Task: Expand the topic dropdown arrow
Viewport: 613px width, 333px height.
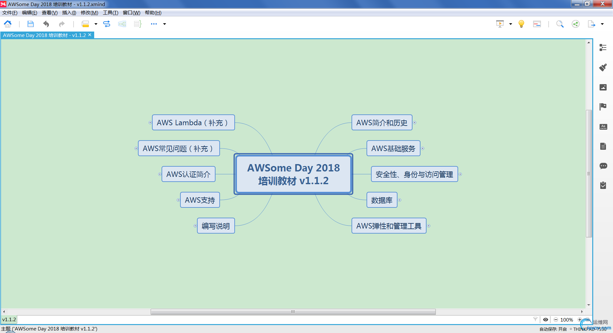Action: point(96,24)
